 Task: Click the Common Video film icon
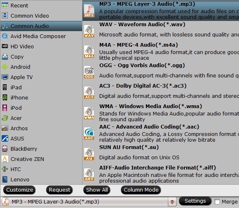point(5,16)
